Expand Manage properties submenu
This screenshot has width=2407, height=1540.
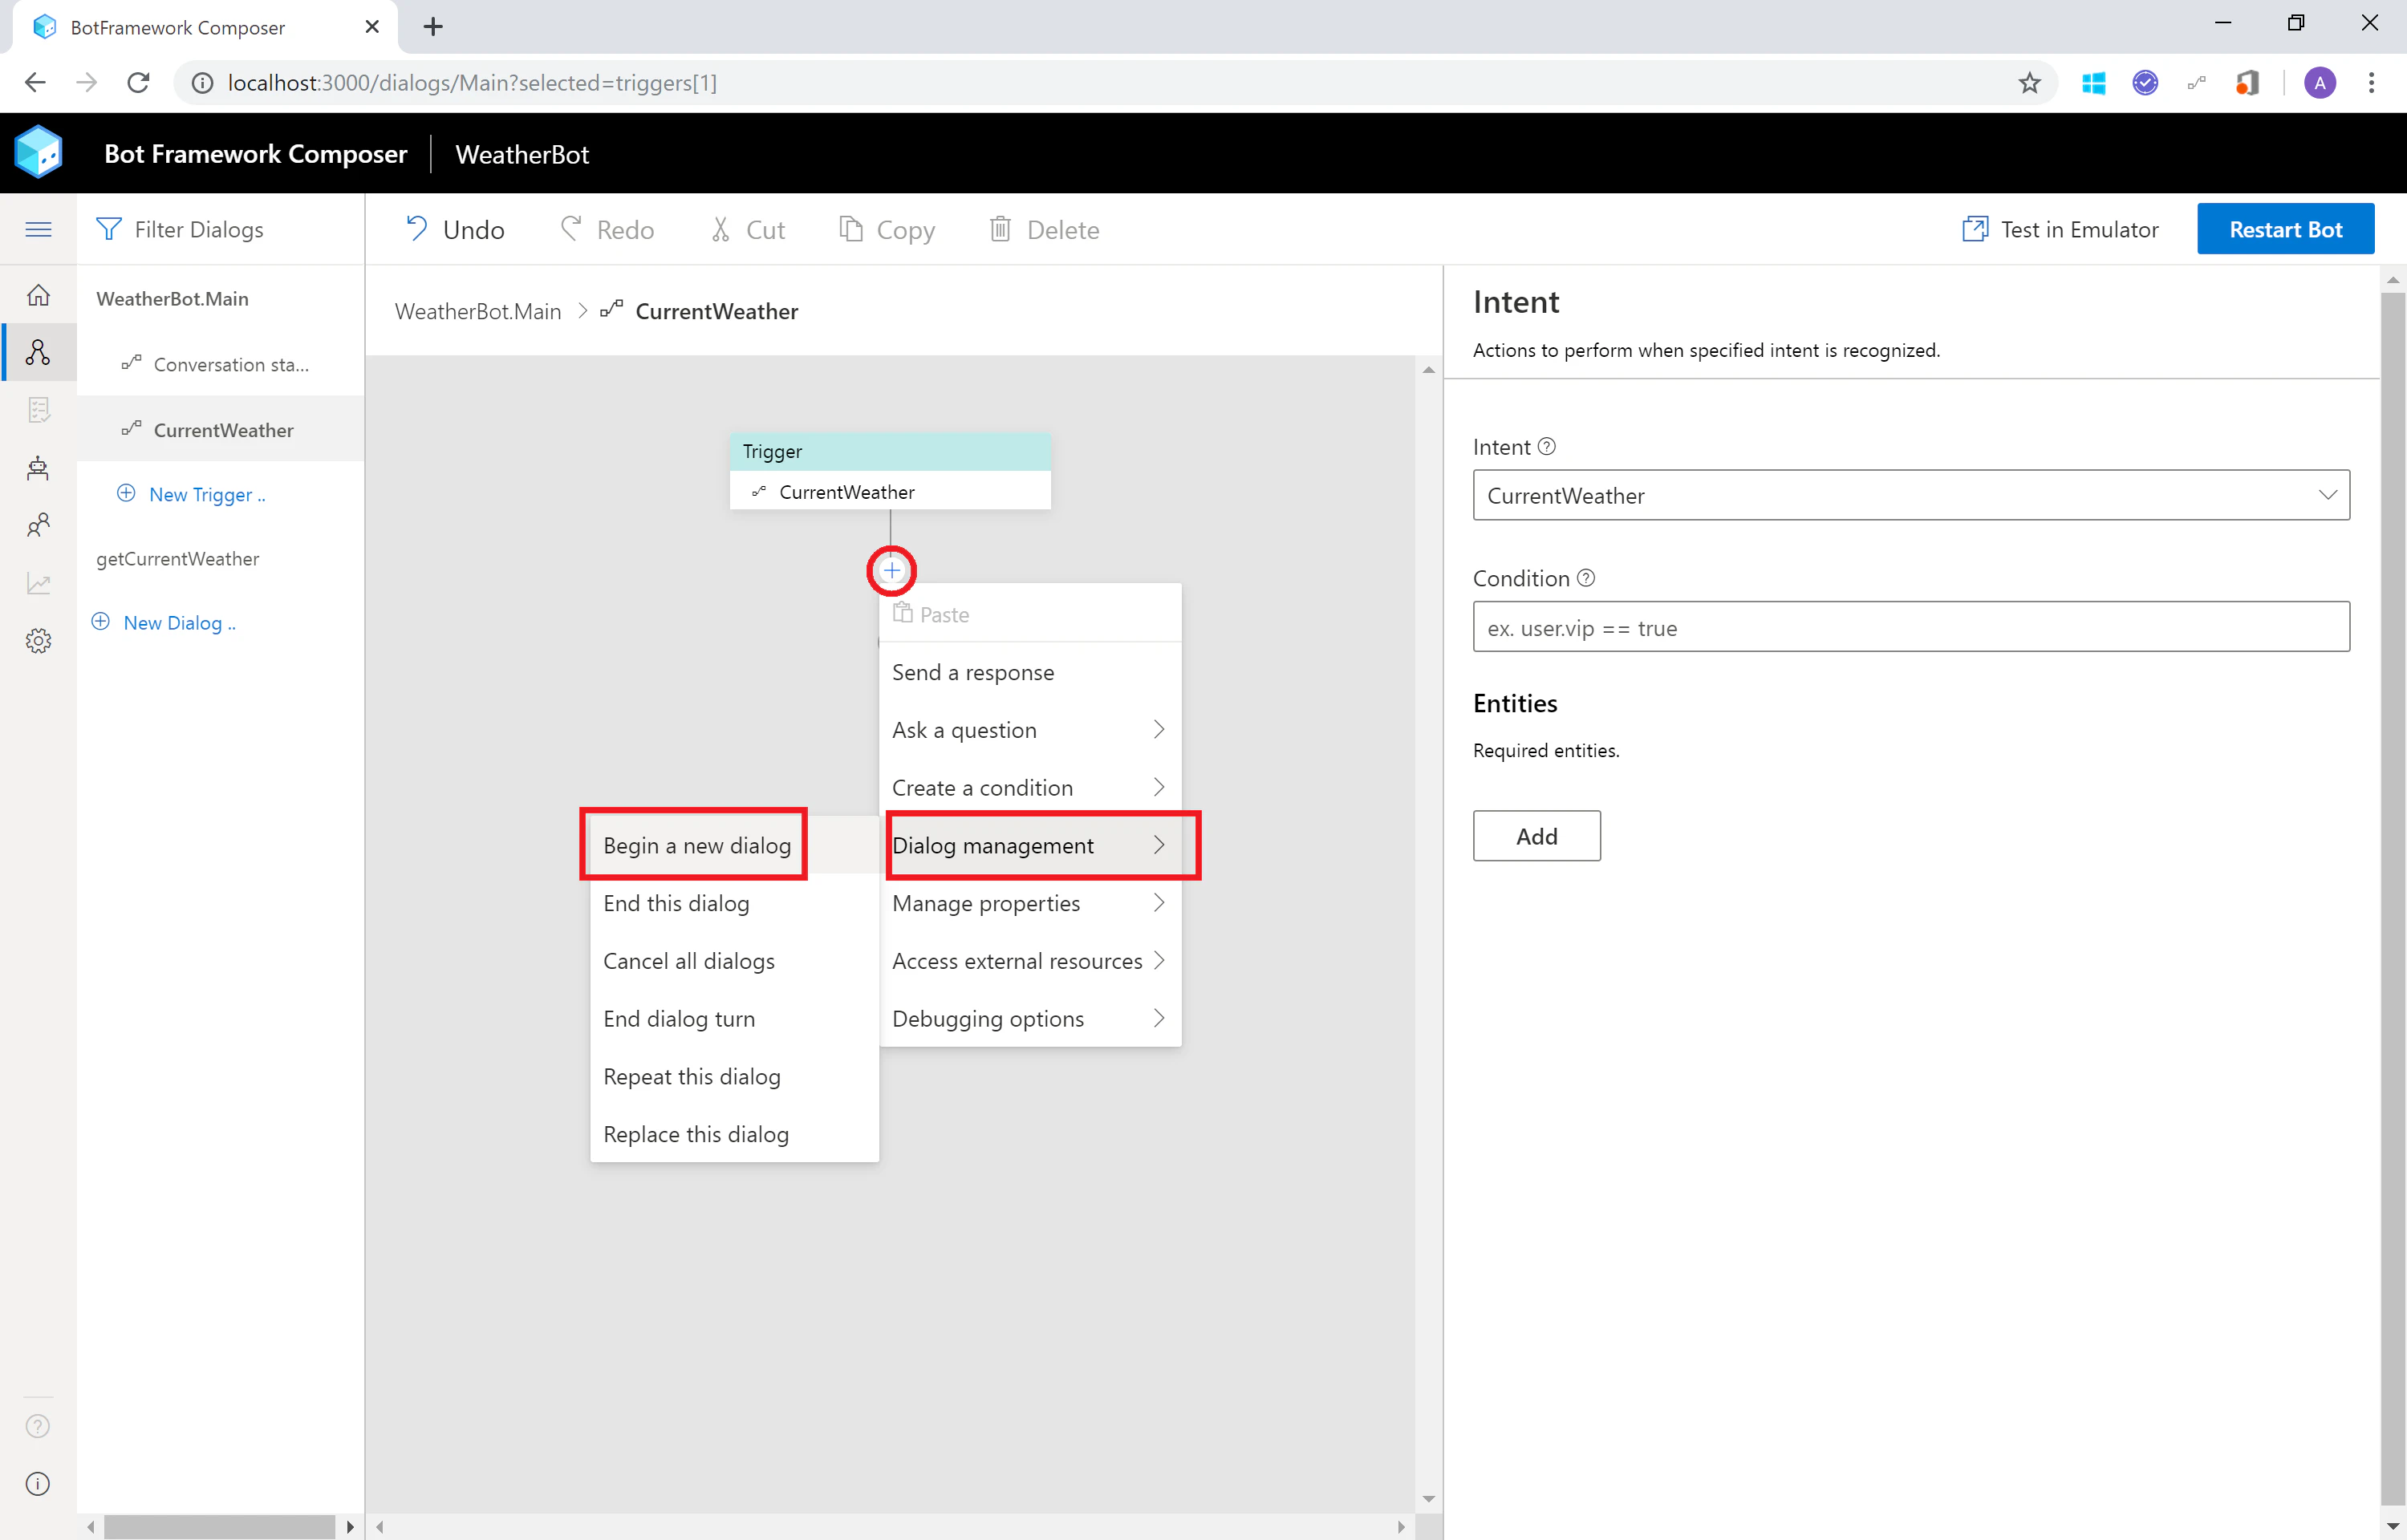[1030, 903]
